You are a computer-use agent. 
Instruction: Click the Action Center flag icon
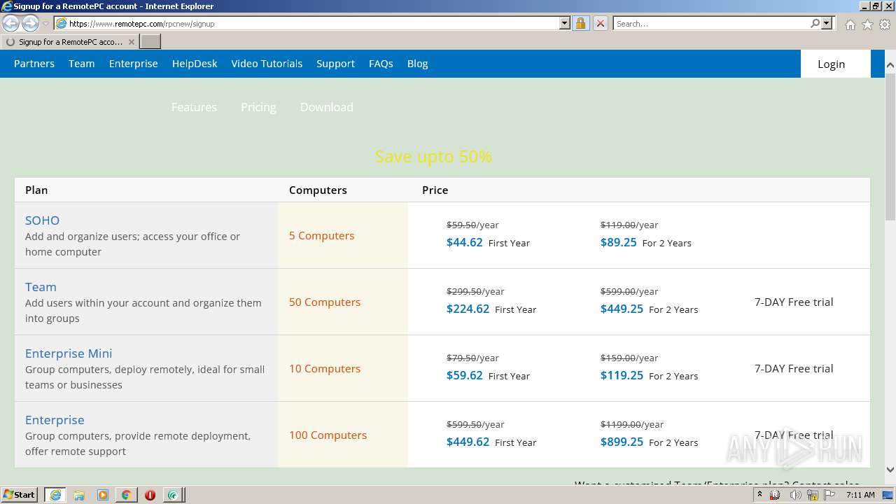829,495
